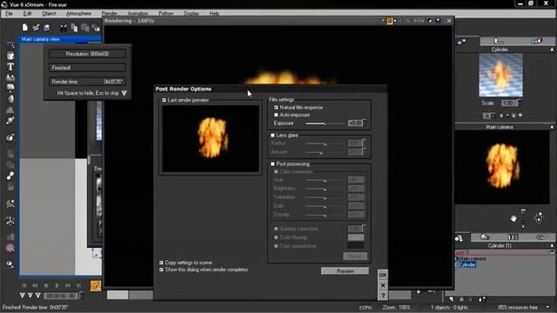Select the metablob bone-shaped tool in left toolbar
Image resolution: width=557 pixels, height=313 pixels.
pos(10,176)
